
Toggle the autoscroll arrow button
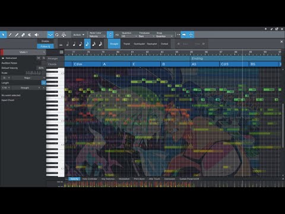point(184,34)
